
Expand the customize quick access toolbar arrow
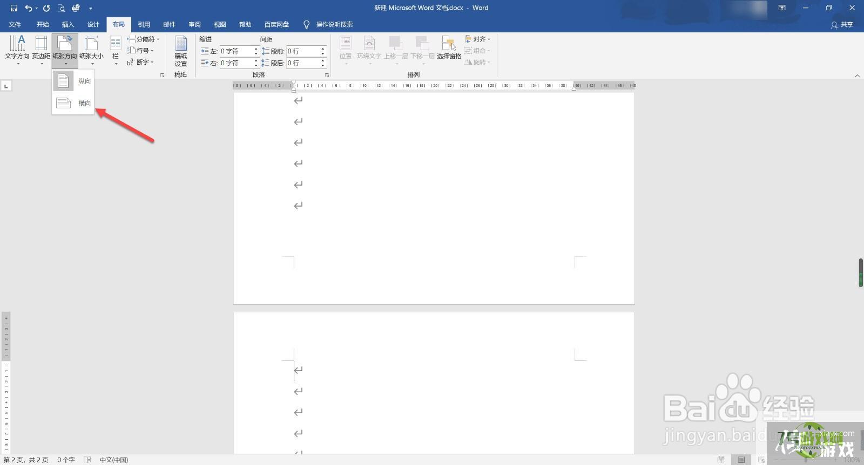pos(90,8)
